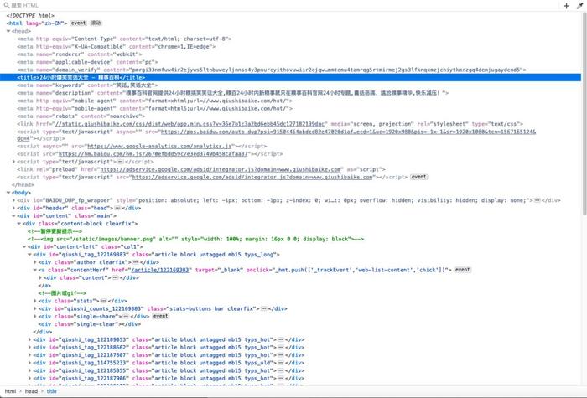Image resolution: width=587 pixels, height=398 pixels.
Task: Collapse the qiushi_tag_122169383 article div
Action: pos(29,255)
